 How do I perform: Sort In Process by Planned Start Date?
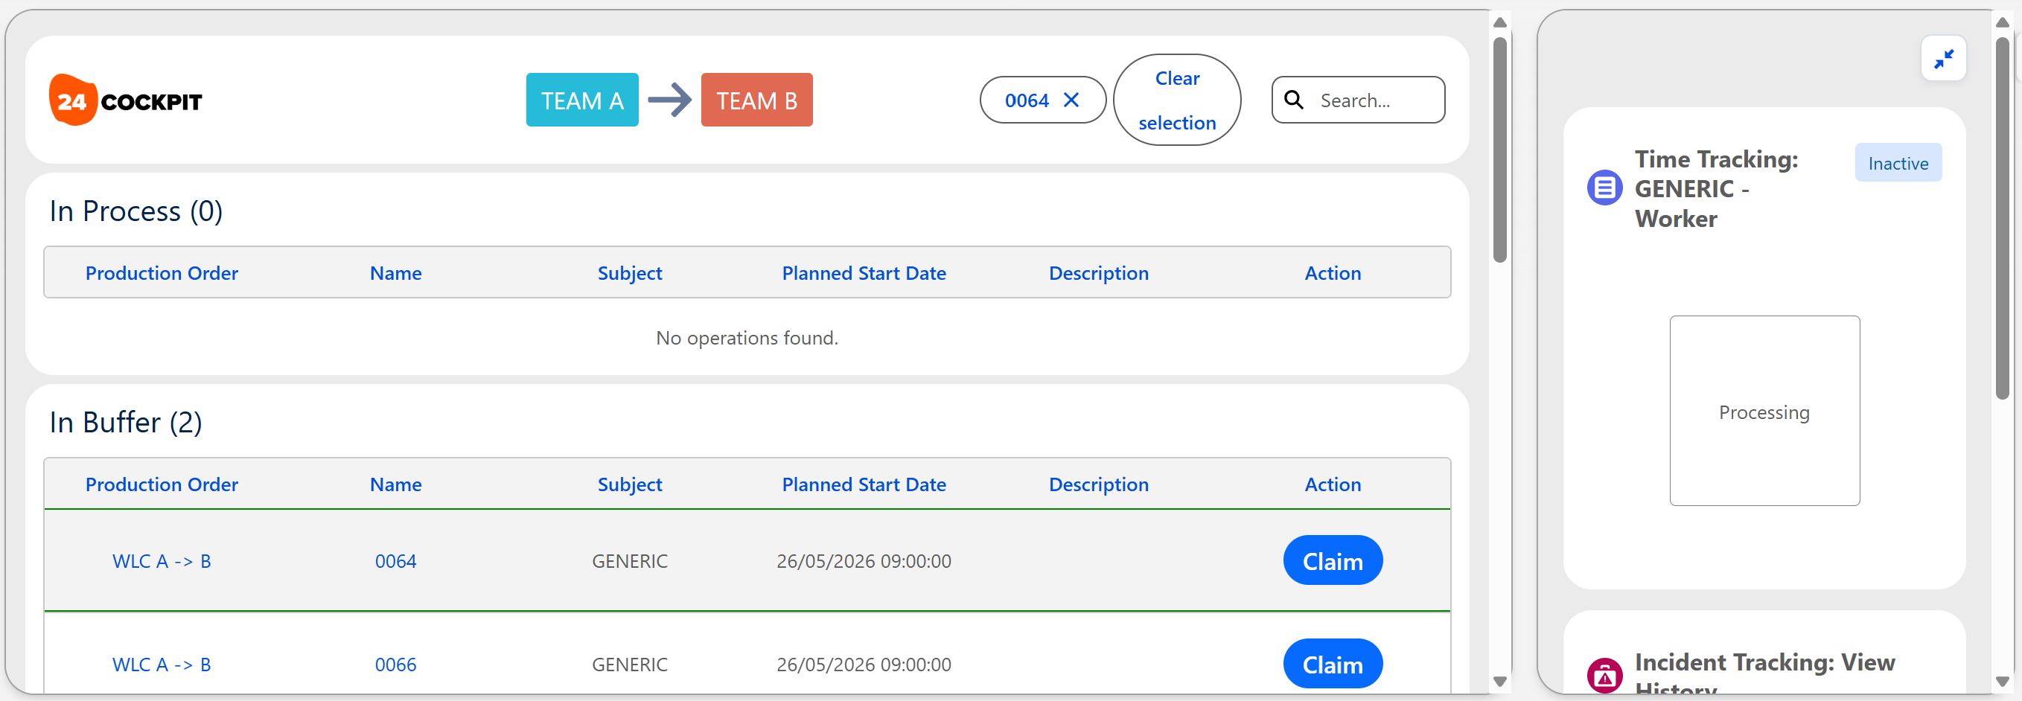pos(864,273)
